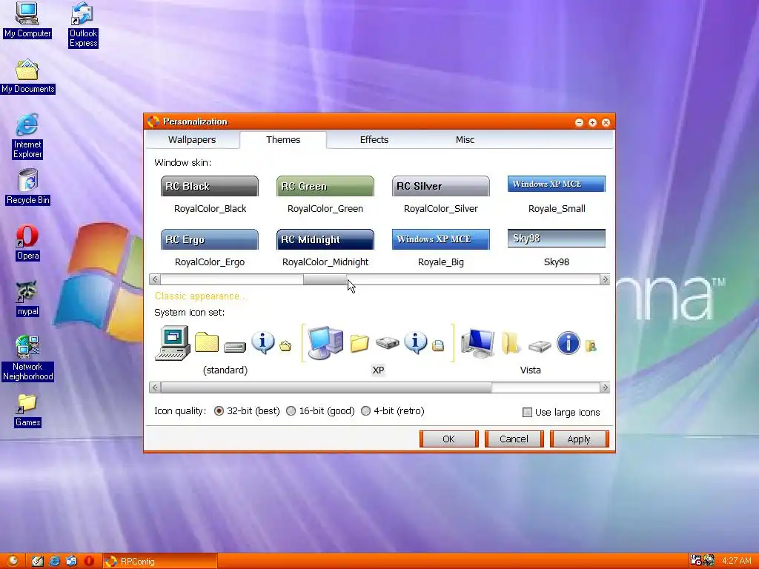
Task: Click the second system tray icon near clock
Action: [x=709, y=561]
